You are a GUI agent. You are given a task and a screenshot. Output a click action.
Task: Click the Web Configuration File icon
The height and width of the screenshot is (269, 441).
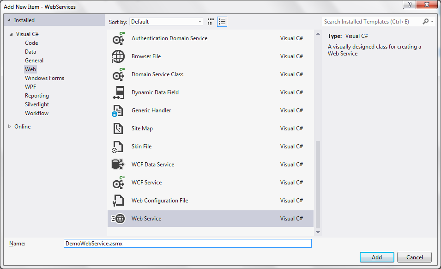pyautogui.click(x=119, y=201)
